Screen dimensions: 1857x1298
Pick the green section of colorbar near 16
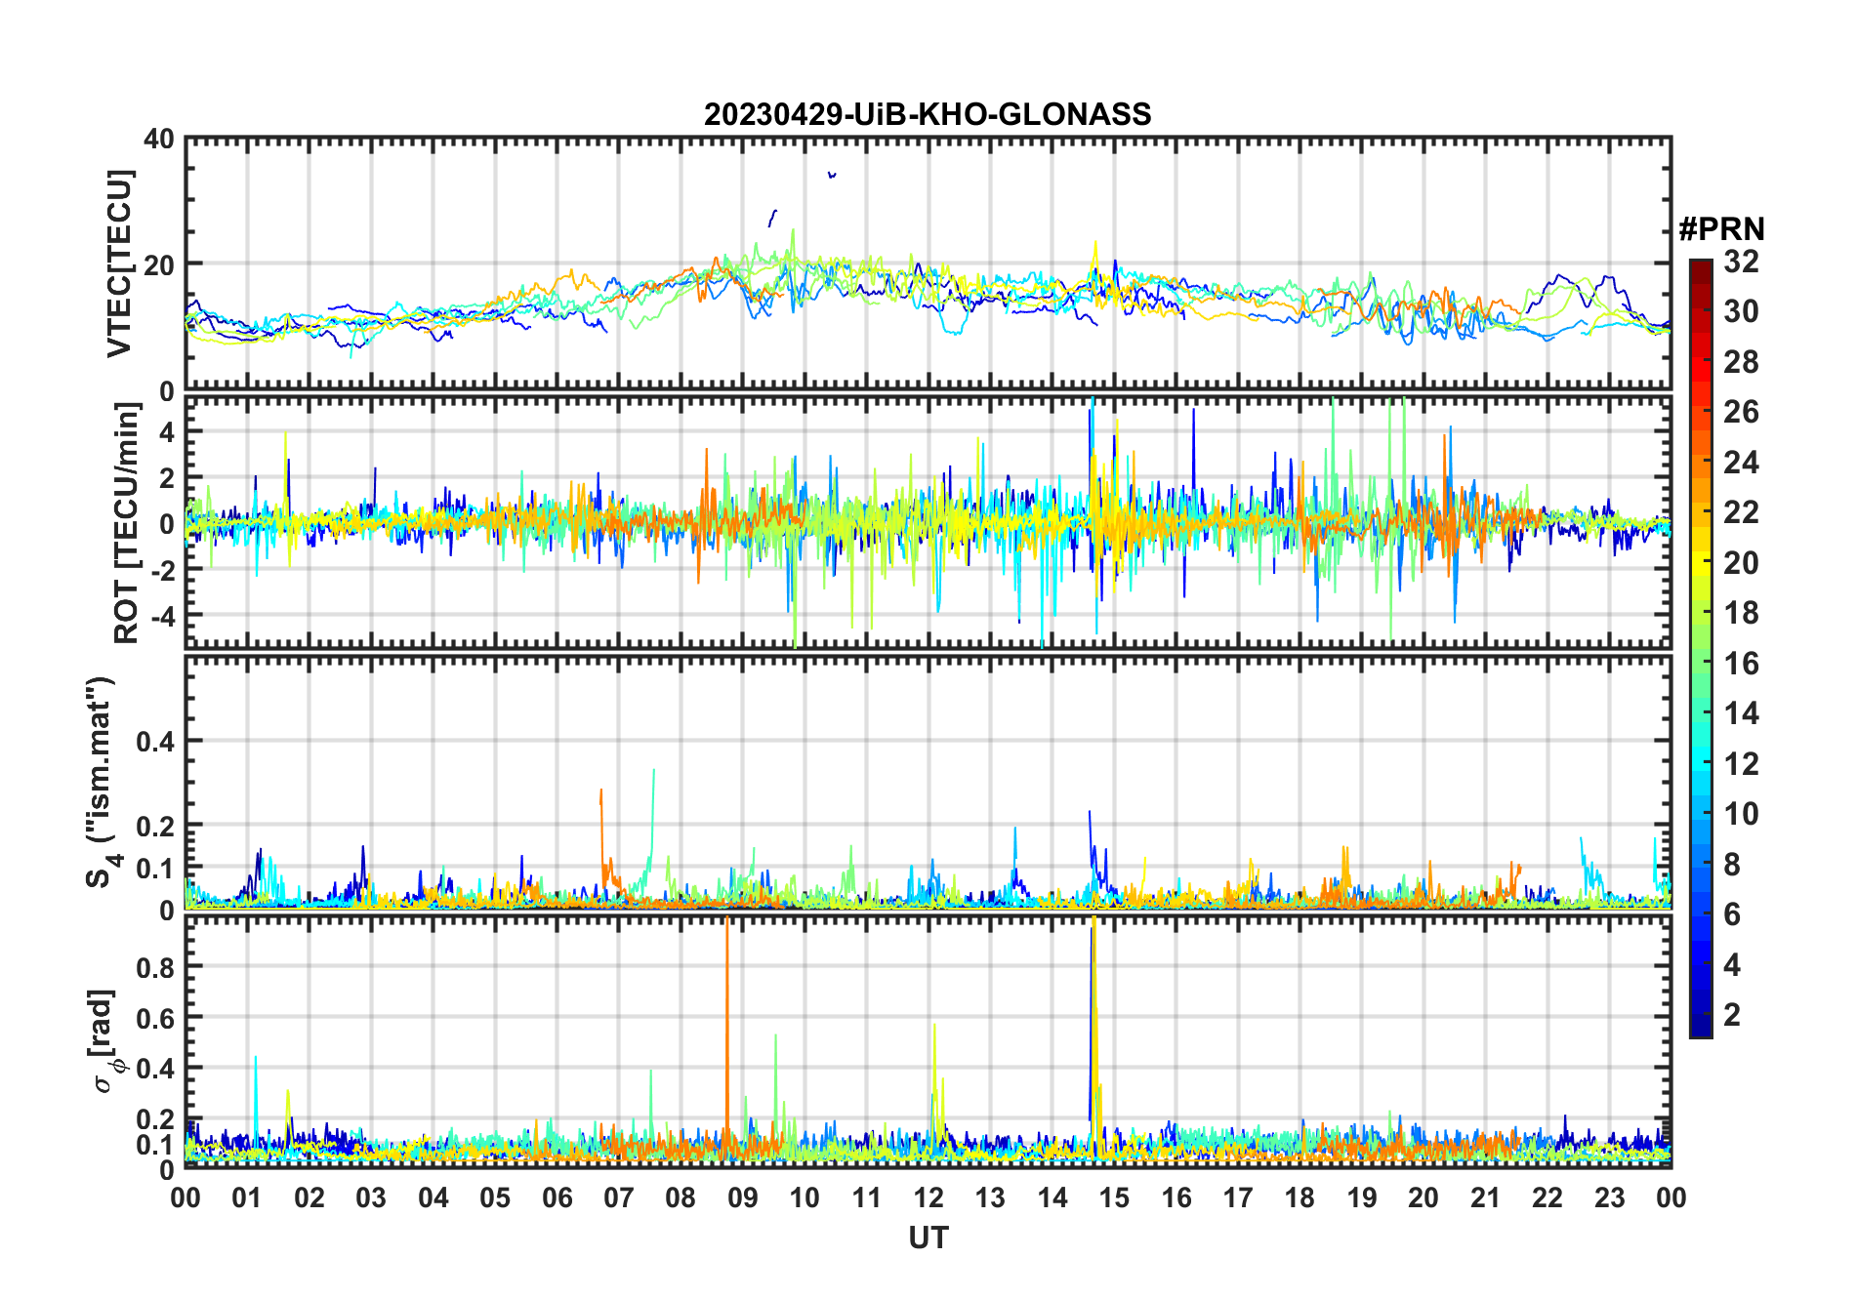point(1700,664)
